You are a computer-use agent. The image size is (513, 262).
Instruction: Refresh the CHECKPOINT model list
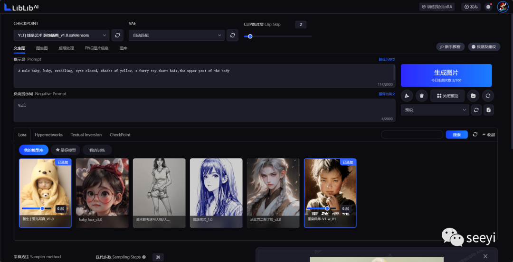coord(117,35)
